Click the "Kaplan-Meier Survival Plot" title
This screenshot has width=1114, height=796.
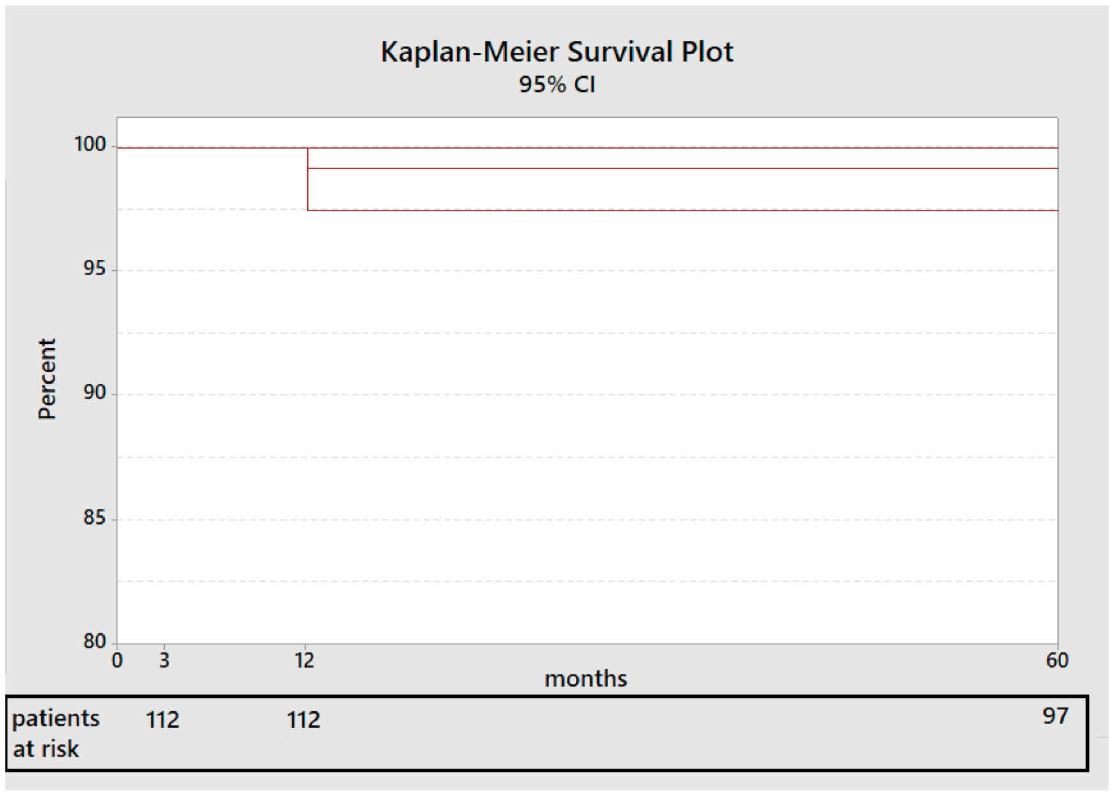pos(556,52)
